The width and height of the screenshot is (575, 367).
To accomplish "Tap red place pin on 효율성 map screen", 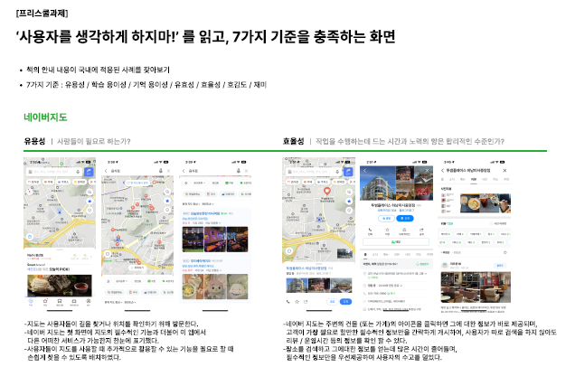I will 327,191.
